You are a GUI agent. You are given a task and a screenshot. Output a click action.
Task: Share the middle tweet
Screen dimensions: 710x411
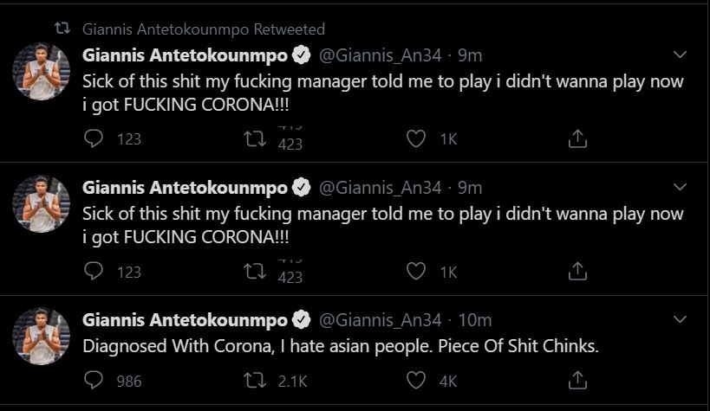click(577, 271)
